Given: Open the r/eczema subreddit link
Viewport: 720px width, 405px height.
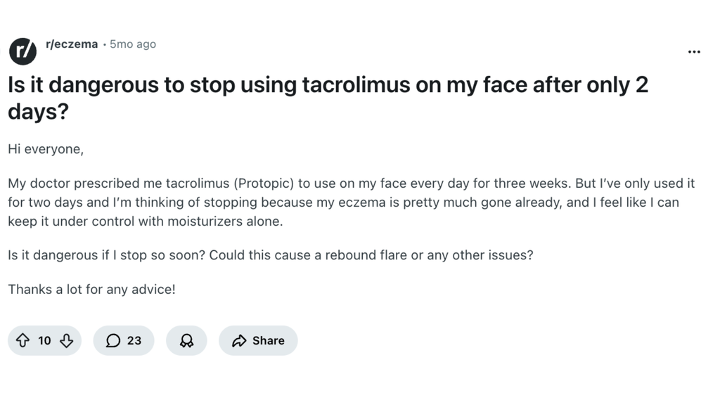Looking at the screenshot, I should pyautogui.click(x=71, y=44).
